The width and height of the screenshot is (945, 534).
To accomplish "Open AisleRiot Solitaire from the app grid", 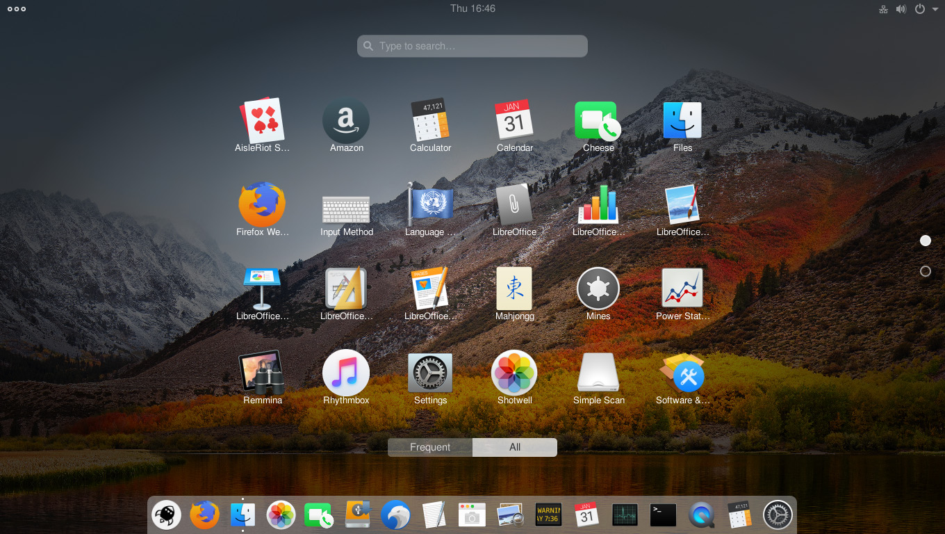I will [263, 121].
